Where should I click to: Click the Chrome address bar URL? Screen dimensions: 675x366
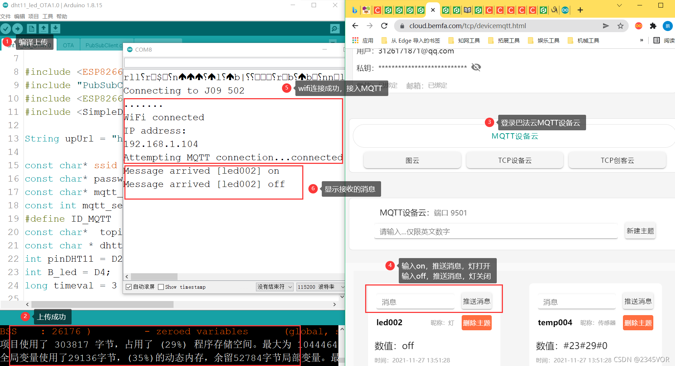tap(467, 26)
